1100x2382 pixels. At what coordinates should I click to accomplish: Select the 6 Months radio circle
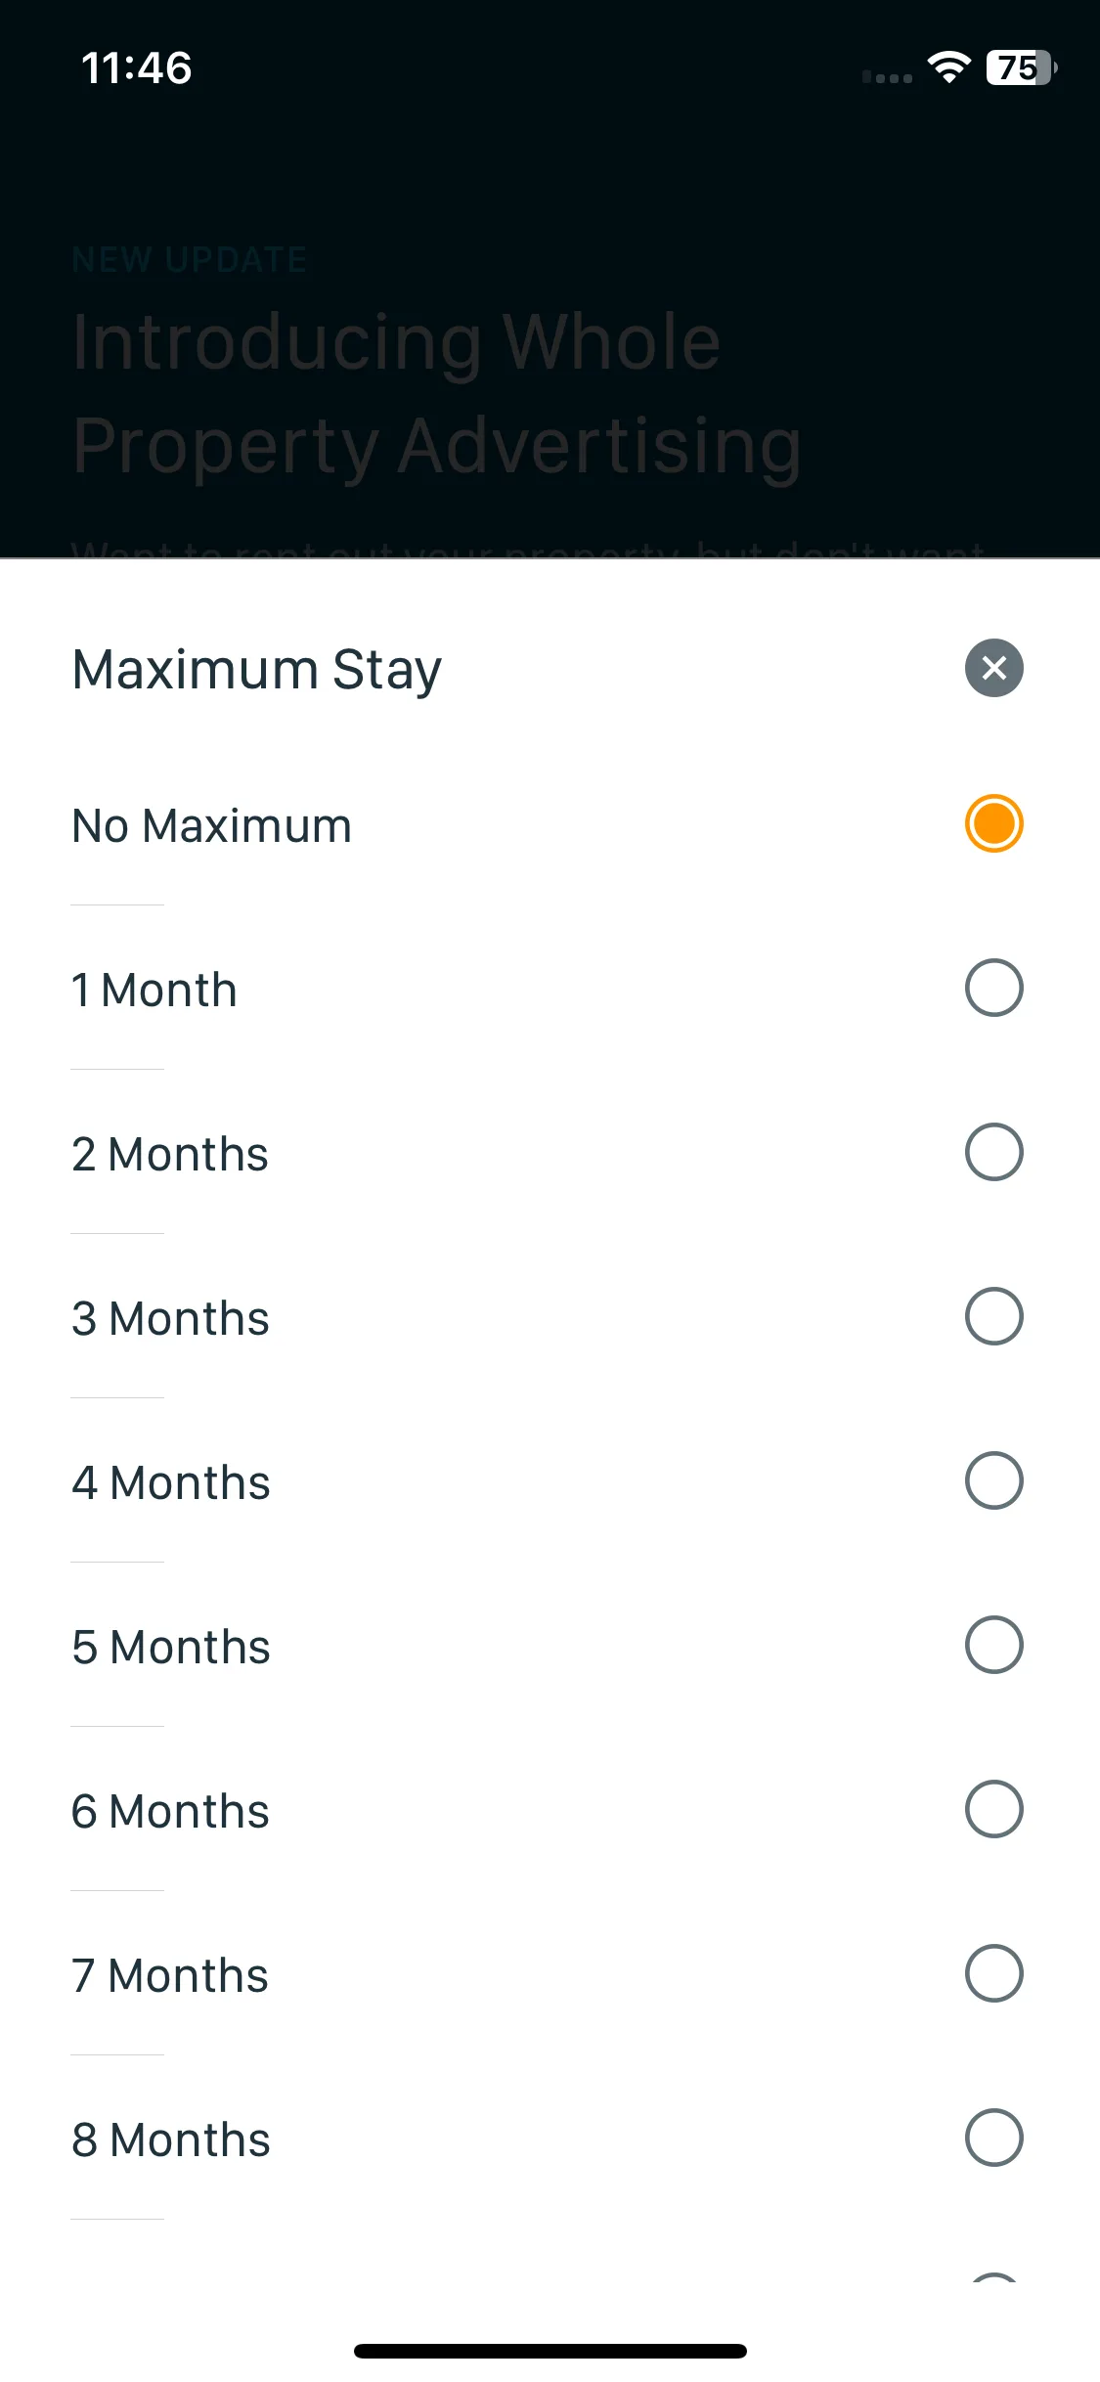point(993,1809)
